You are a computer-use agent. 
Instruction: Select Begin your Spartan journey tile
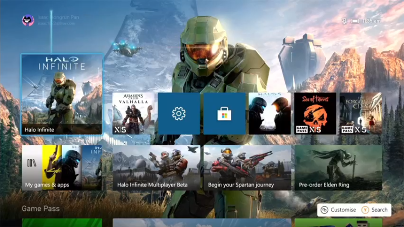tap(247, 167)
